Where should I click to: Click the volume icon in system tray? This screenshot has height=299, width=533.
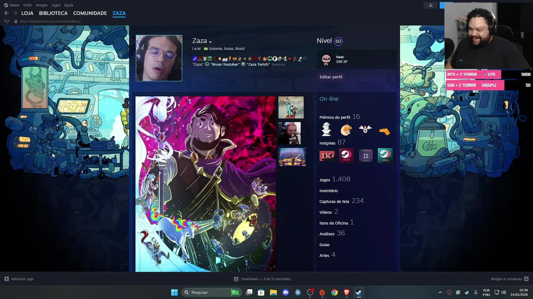[x=503, y=292]
